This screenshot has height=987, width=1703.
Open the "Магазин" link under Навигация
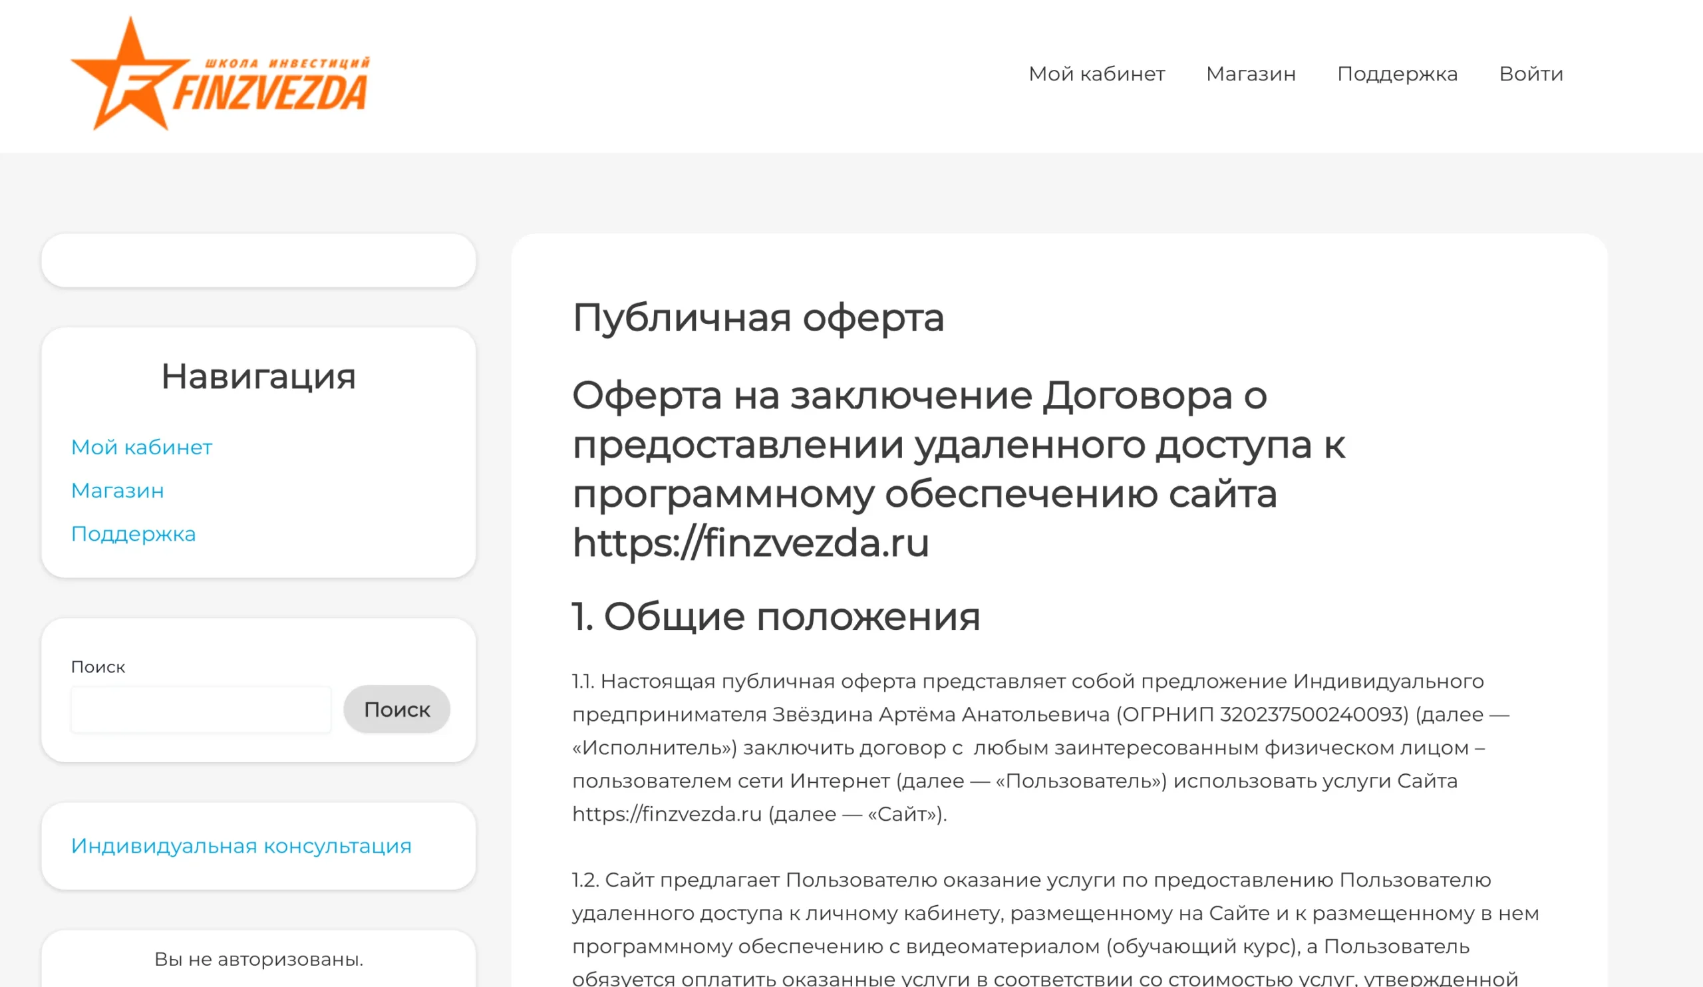click(x=118, y=490)
